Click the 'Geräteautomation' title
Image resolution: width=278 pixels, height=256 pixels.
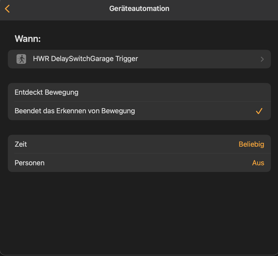click(x=139, y=9)
